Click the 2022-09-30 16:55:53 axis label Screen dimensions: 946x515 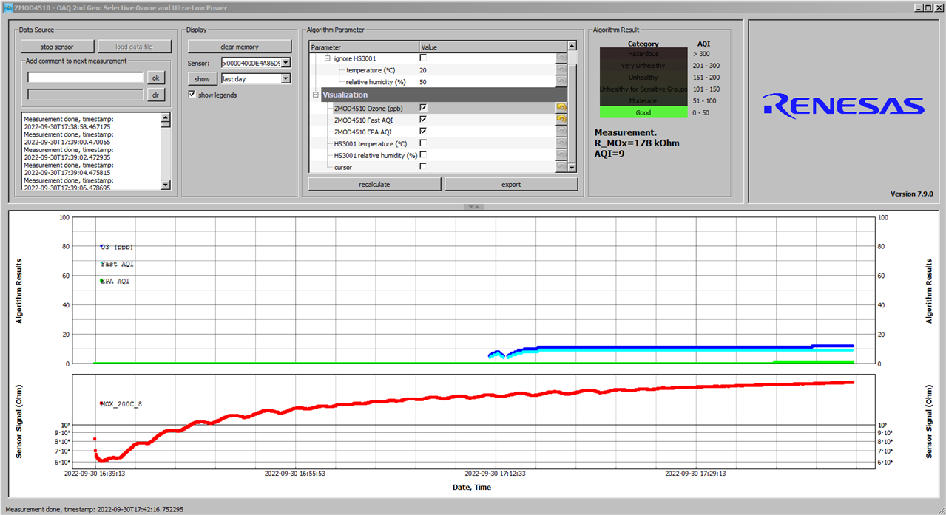point(294,474)
